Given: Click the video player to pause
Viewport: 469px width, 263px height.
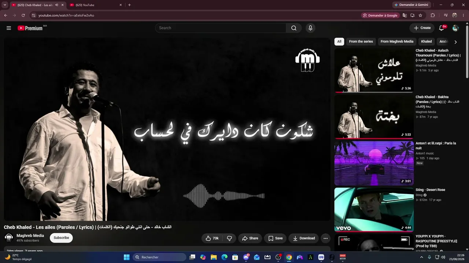Looking at the screenshot, I should (167, 129).
